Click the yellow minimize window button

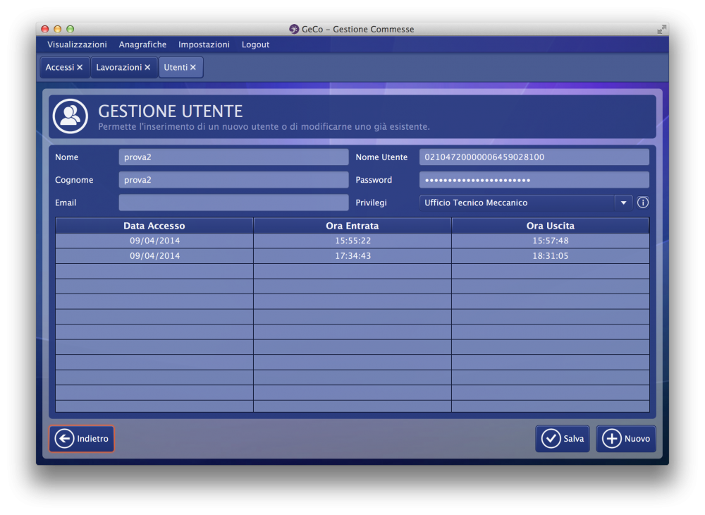(58, 29)
